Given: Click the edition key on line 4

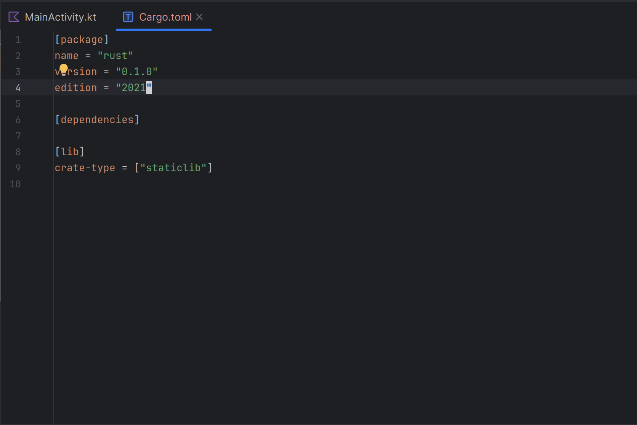Looking at the screenshot, I should click(x=76, y=88).
